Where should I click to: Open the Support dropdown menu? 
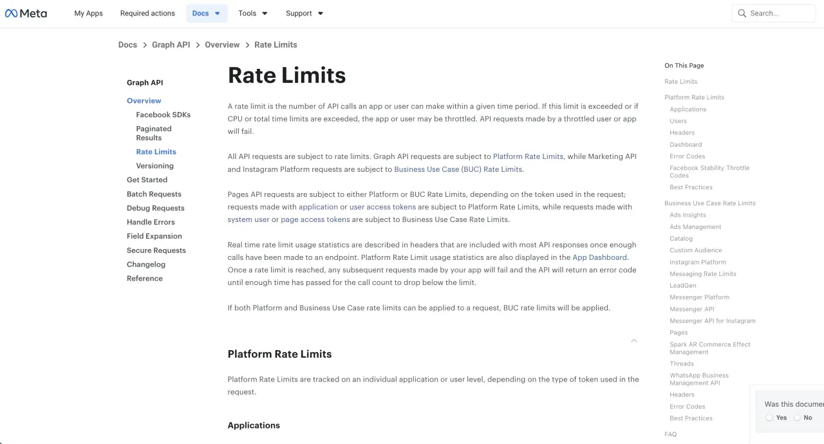[304, 13]
